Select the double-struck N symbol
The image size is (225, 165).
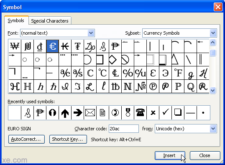pos(128,86)
